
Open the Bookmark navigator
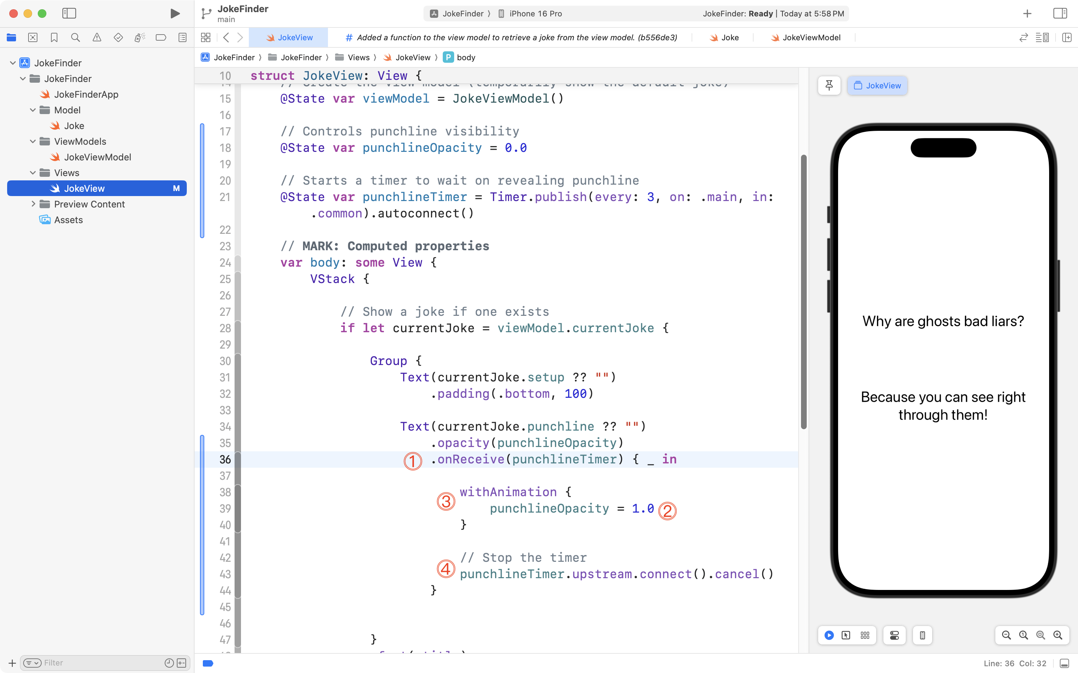point(54,37)
